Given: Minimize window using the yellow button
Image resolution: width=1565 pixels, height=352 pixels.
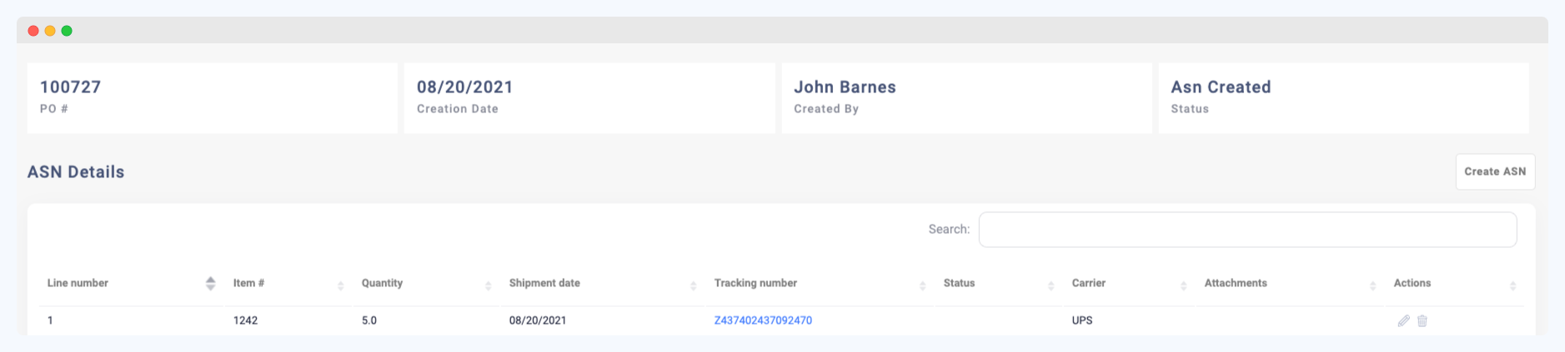Looking at the screenshot, I should point(50,31).
